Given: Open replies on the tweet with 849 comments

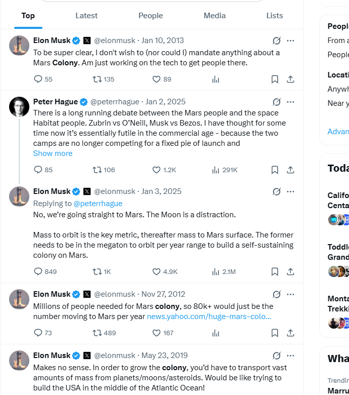Looking at the screenshot, I should pyautogui.click(x=45, y=271).
